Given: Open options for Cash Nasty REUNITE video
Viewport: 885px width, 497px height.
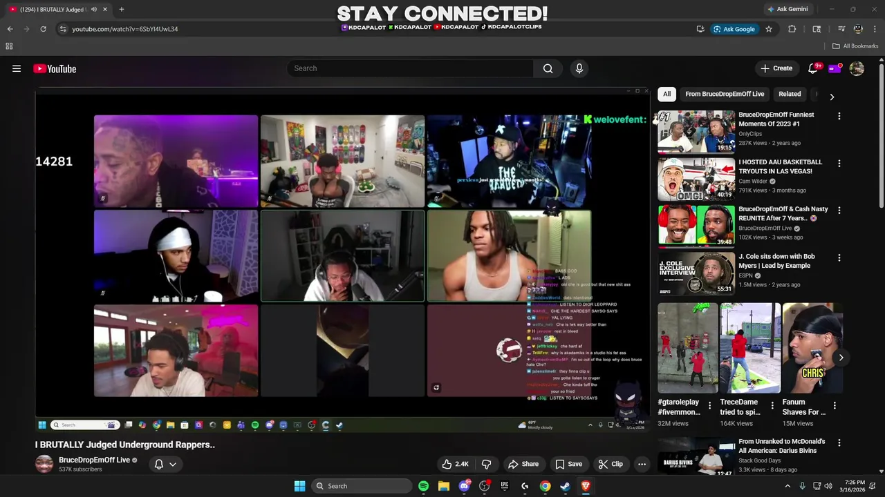Looking at the screenshot, I should point(839,211).
